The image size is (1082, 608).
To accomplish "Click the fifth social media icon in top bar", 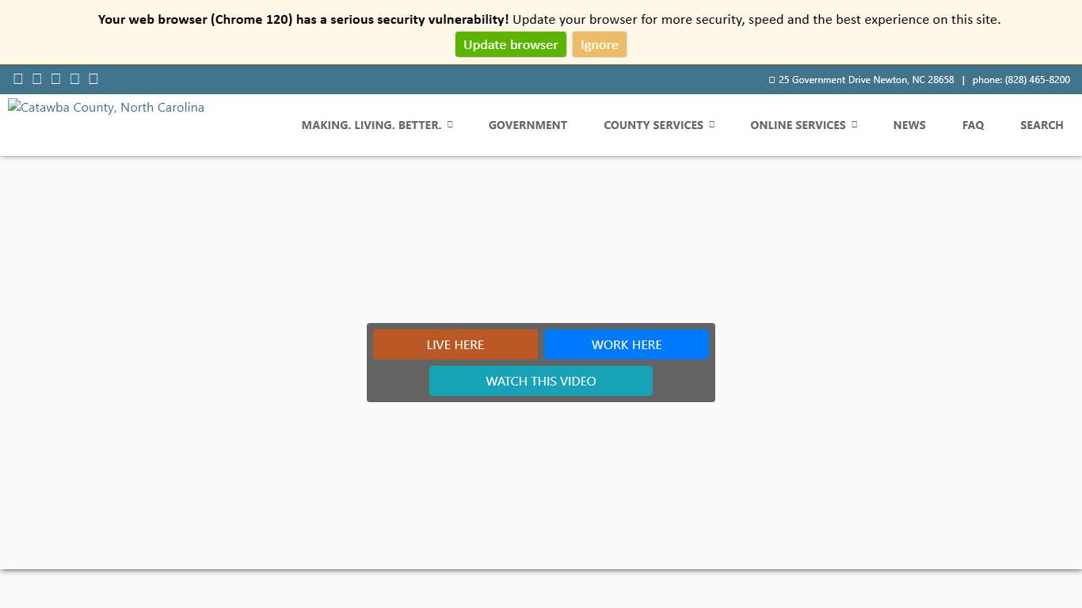I will 93,78.
